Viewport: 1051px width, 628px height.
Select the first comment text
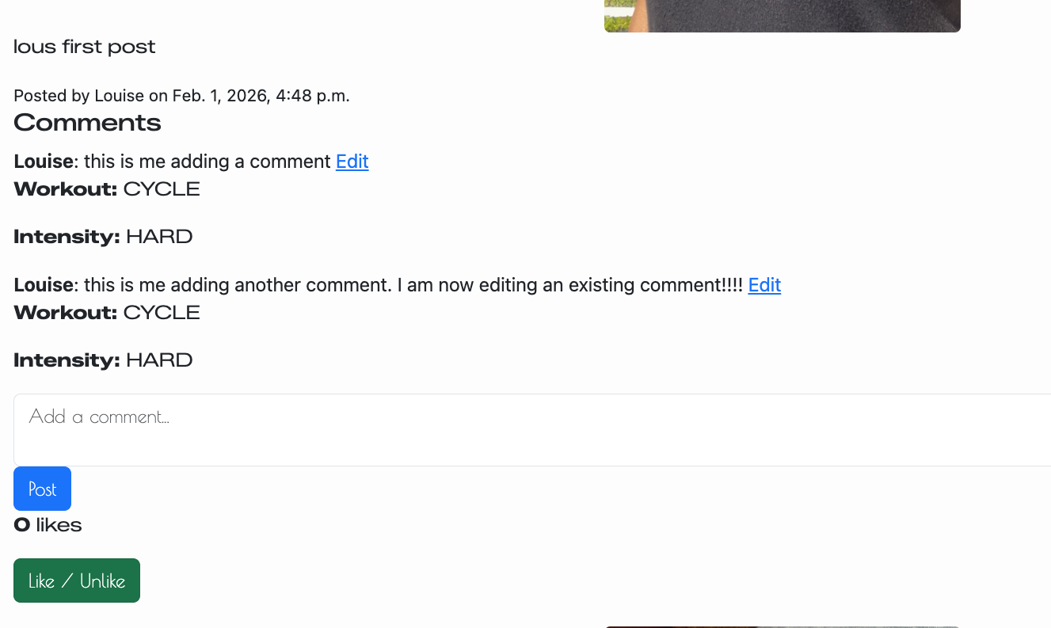206,162
